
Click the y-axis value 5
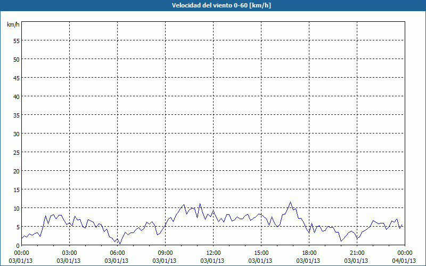point(18,227)
